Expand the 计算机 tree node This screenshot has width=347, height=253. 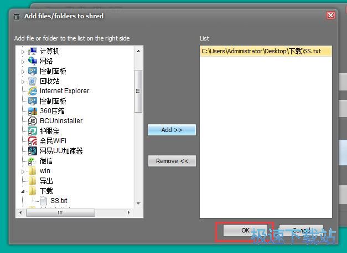tap(23, 52)
